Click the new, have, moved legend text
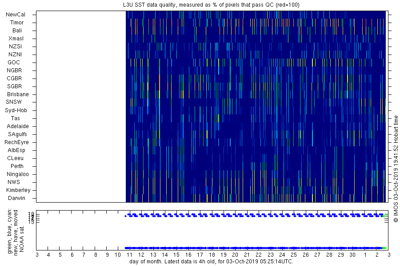 [x=16, y=233]
